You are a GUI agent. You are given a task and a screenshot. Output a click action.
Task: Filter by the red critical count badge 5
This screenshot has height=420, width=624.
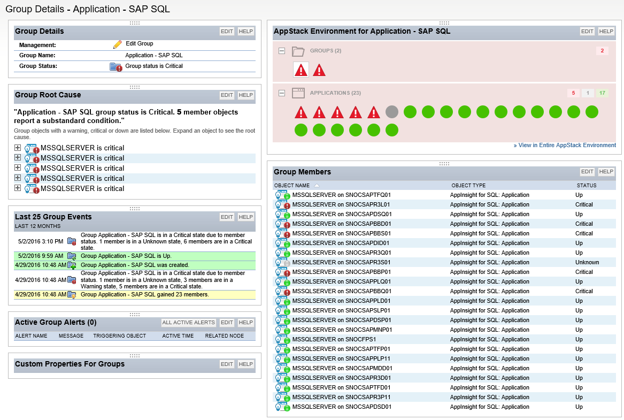click(573, 93)
